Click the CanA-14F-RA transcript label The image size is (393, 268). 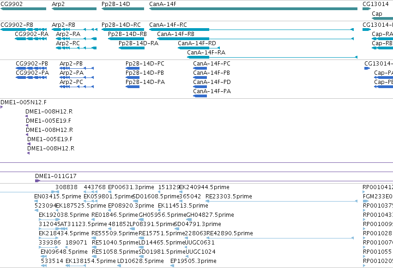[206, 53]
